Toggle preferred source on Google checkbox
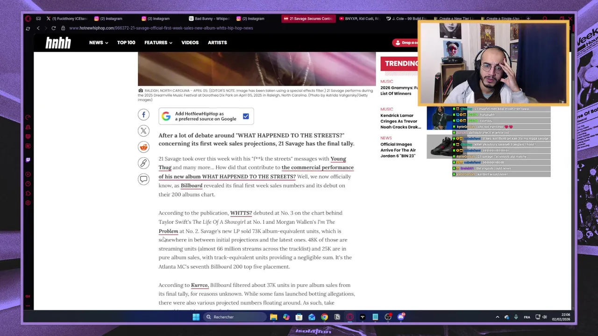 (x=246, y=116)
